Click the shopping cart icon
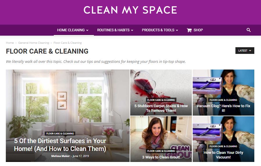Viewport: 261px width, 166px height. [189, 30]
